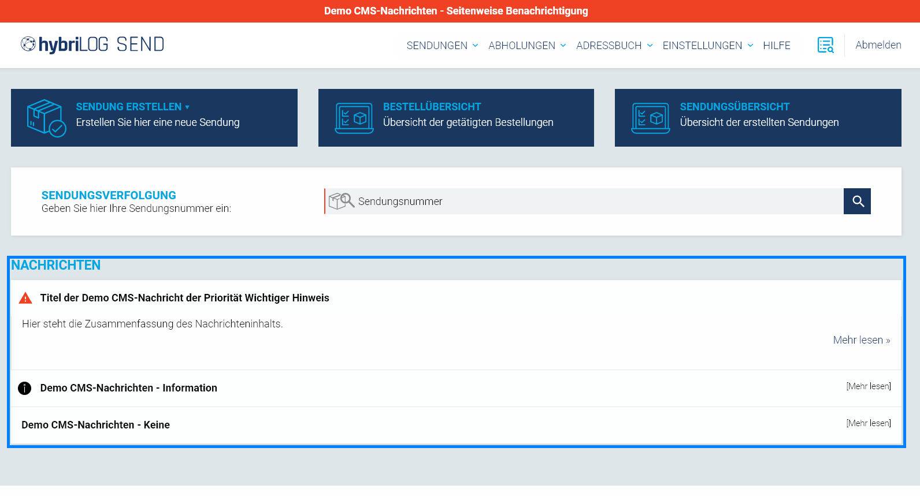Expand the Abholungen dropdown menu

coord(526,46)
